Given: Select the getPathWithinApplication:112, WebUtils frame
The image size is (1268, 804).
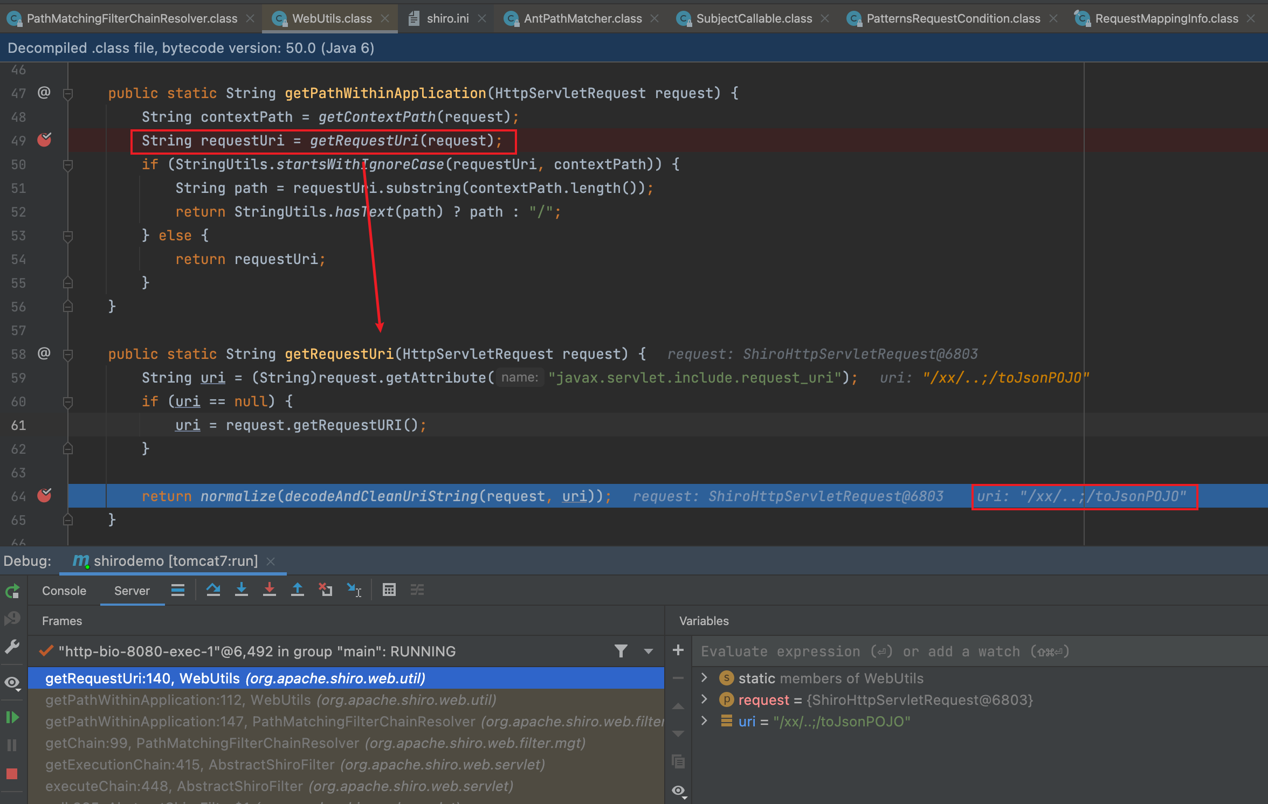Looking at the screenshot, I should 346,700.
